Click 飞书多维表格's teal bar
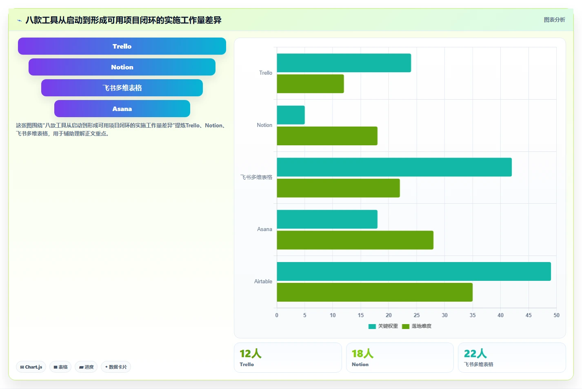582x389 pixels. tap(394, 167)
